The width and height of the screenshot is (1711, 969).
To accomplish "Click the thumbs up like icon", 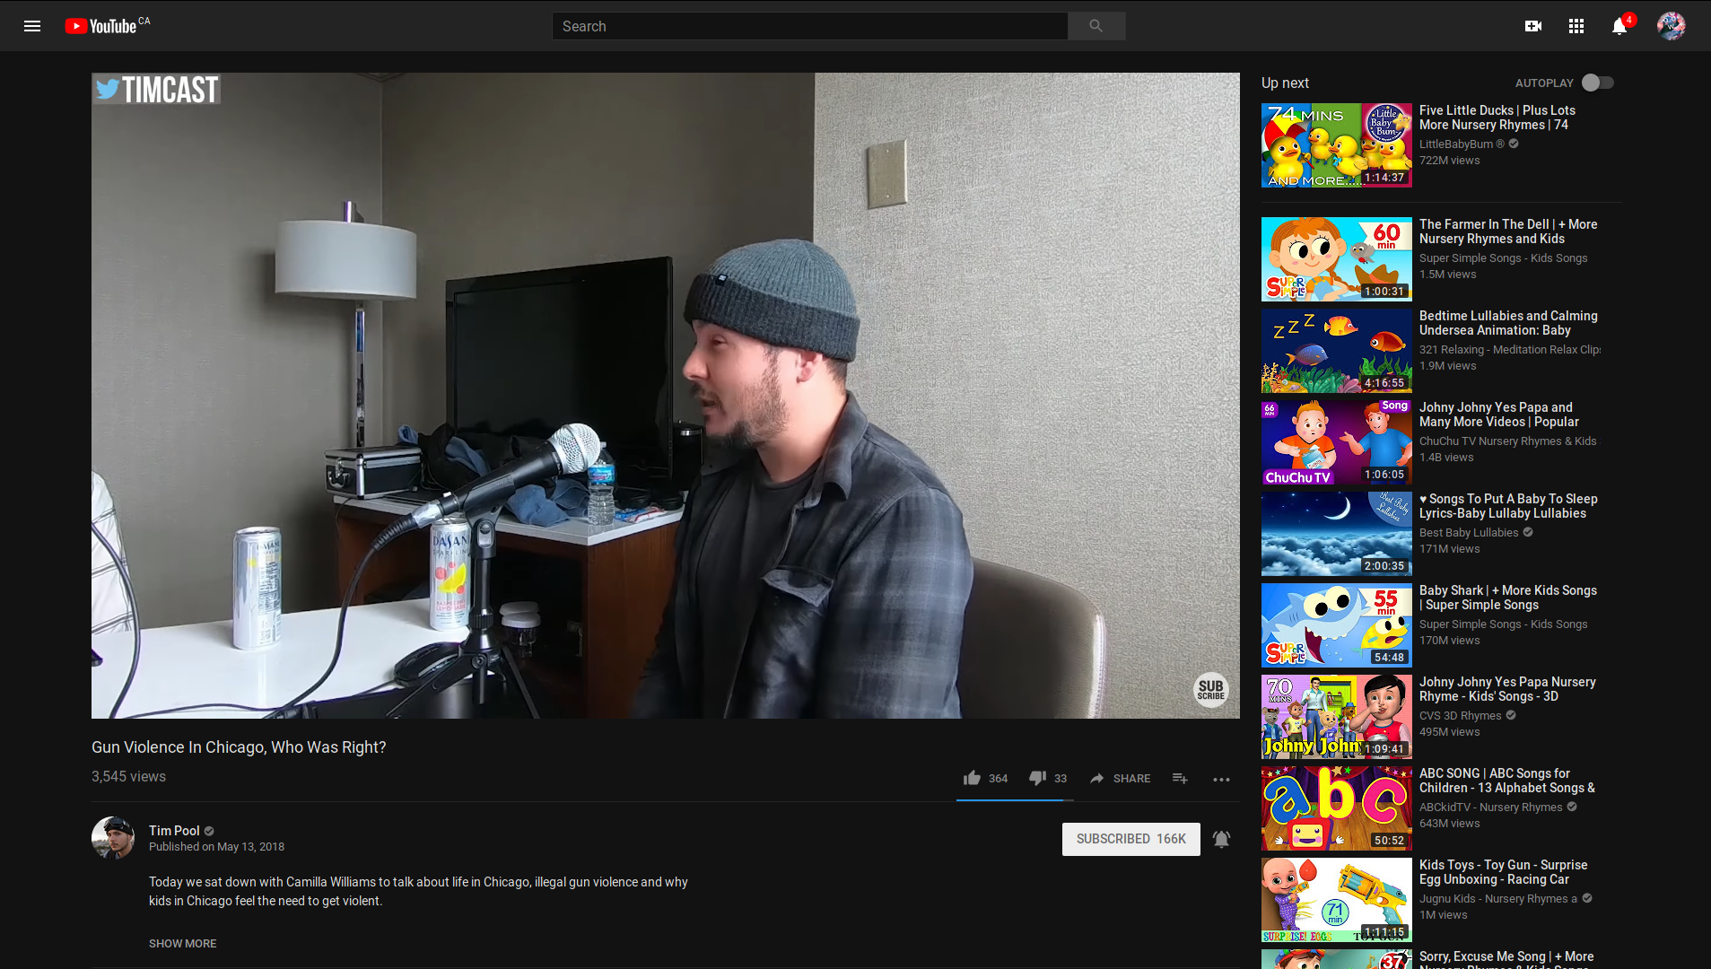I will pyautogui.click(x=972, y=778).
